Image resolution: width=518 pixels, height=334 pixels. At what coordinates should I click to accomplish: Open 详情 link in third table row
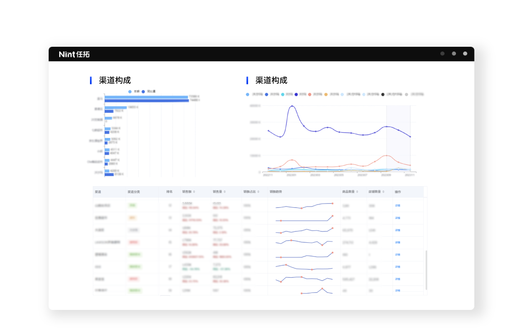click(397, 230)
